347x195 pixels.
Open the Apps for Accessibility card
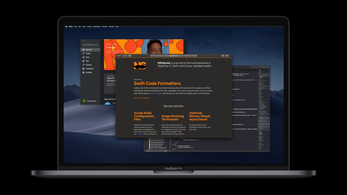(110, 83)
